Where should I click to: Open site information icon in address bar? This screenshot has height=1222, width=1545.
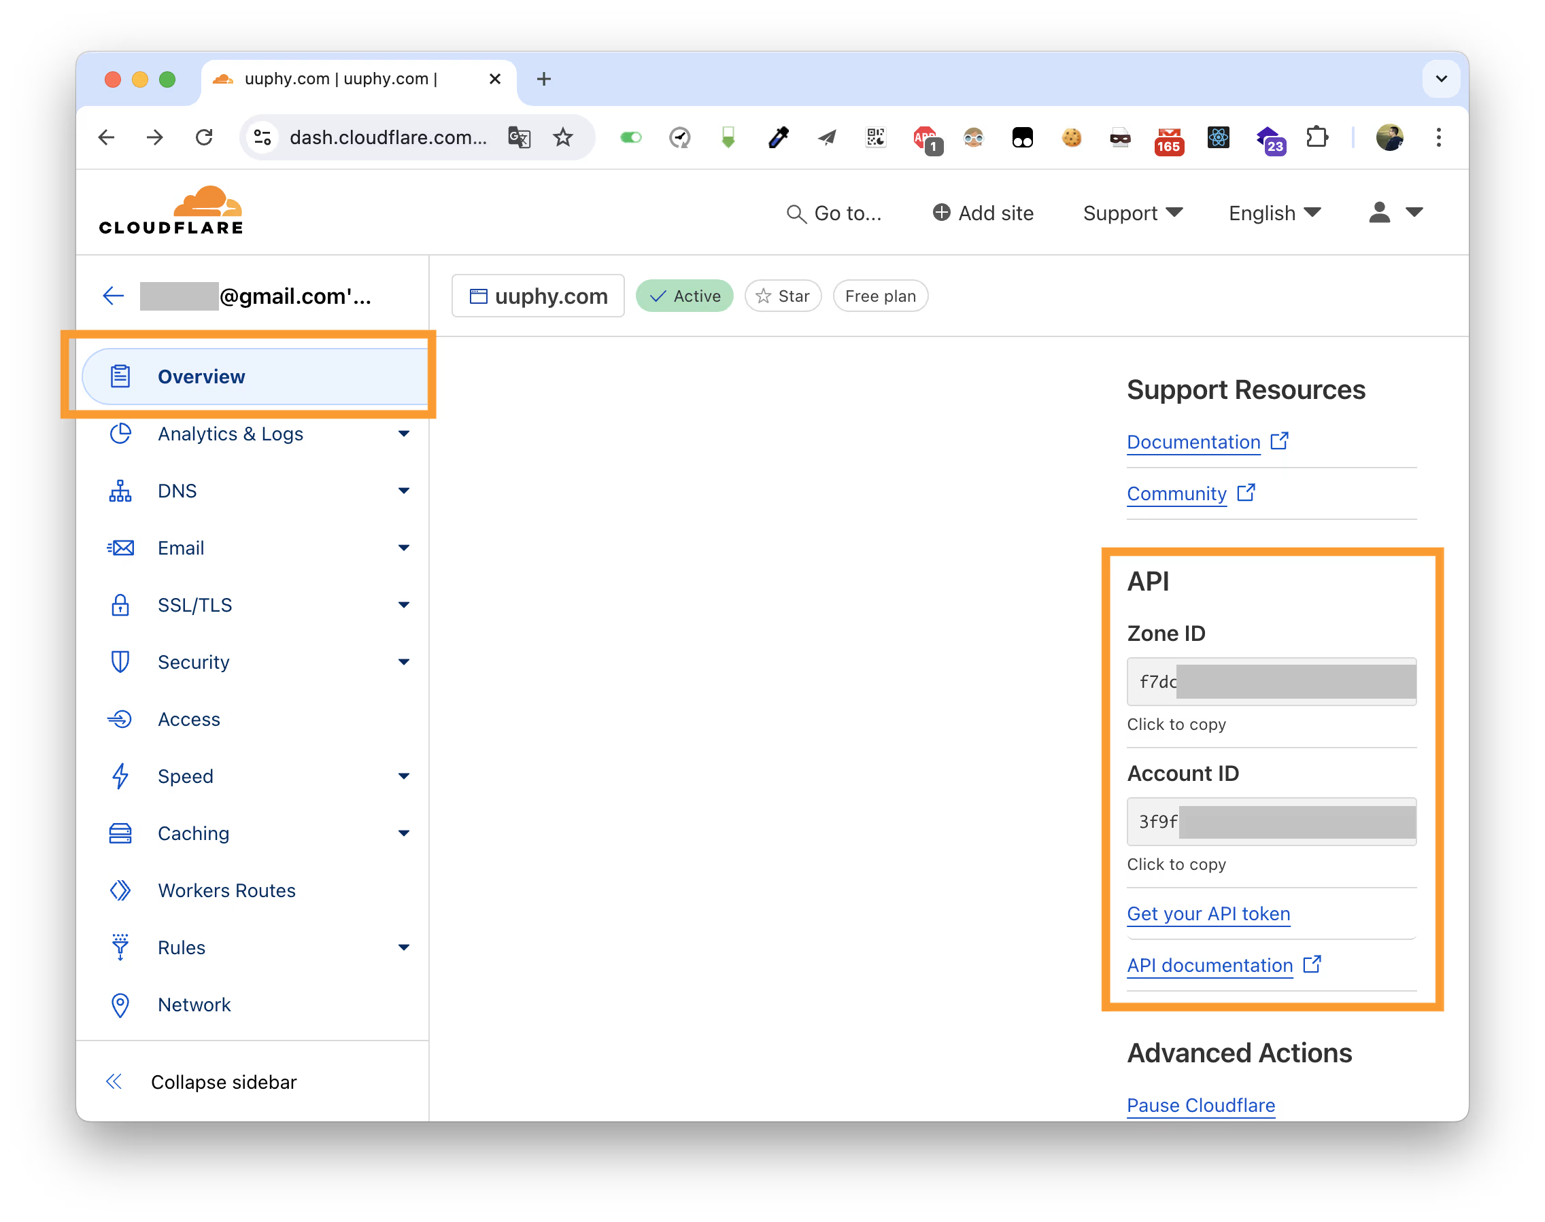pyautogui.click(x=262, y=137)
